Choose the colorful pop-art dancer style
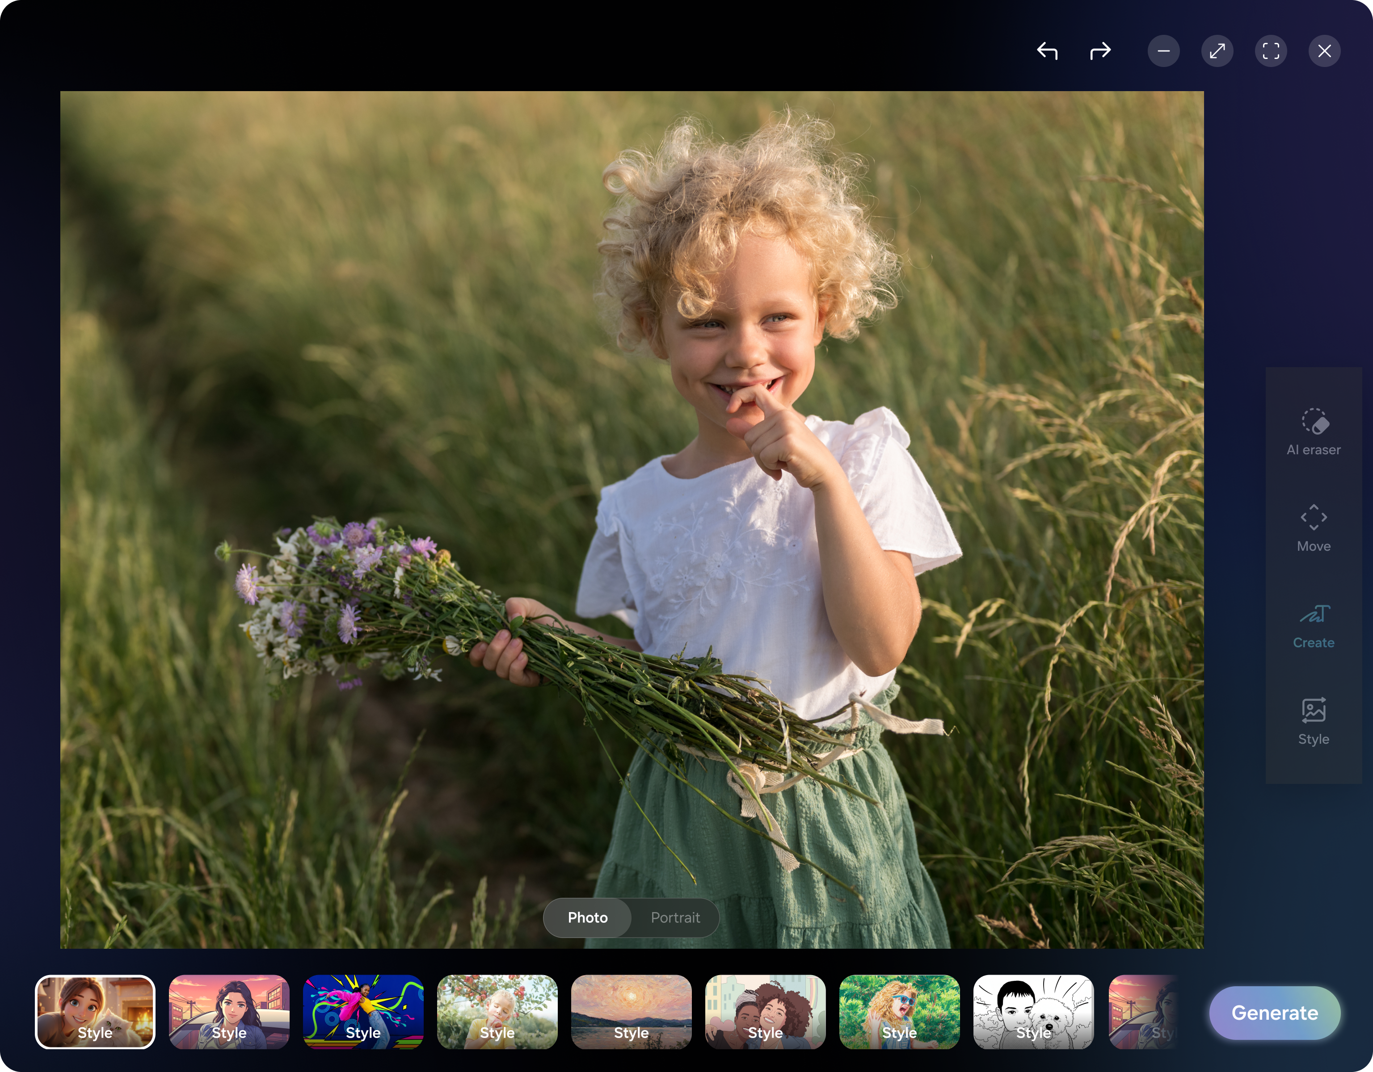The image size is (1373, 1072). click(363, 1012)
